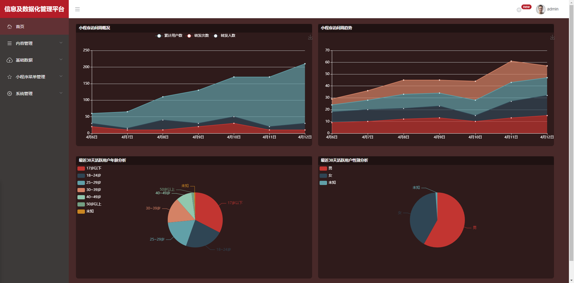Click the 4月11日 peak point in trend chart
Screen dimensions: 574x283
pyautogui.click(x=511, y=61)
